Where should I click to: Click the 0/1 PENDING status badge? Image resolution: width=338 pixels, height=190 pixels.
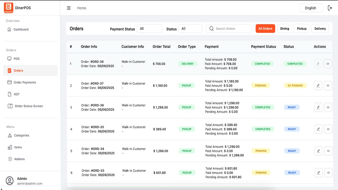tap(295, 85)
